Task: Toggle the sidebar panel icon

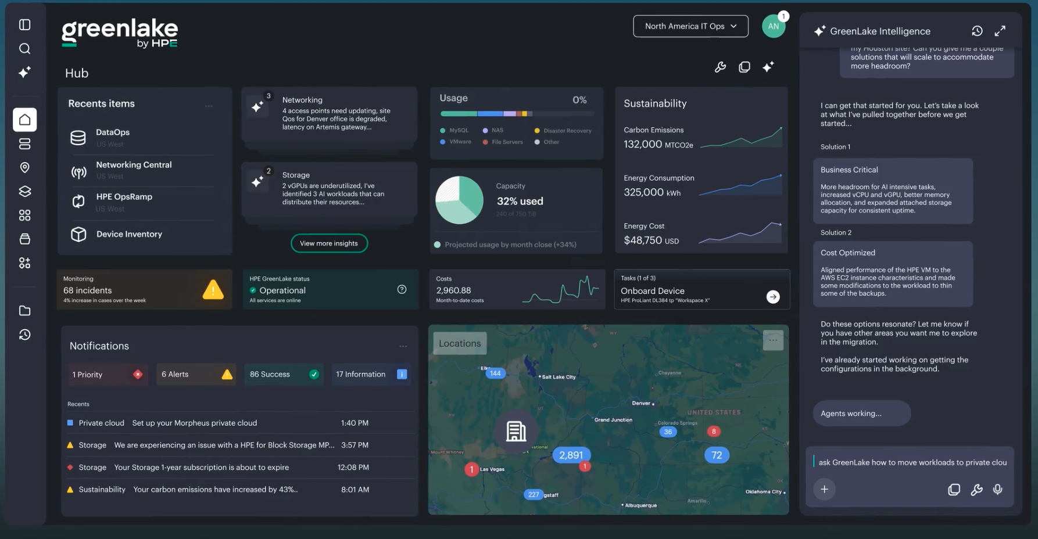Action: (24, 24)
